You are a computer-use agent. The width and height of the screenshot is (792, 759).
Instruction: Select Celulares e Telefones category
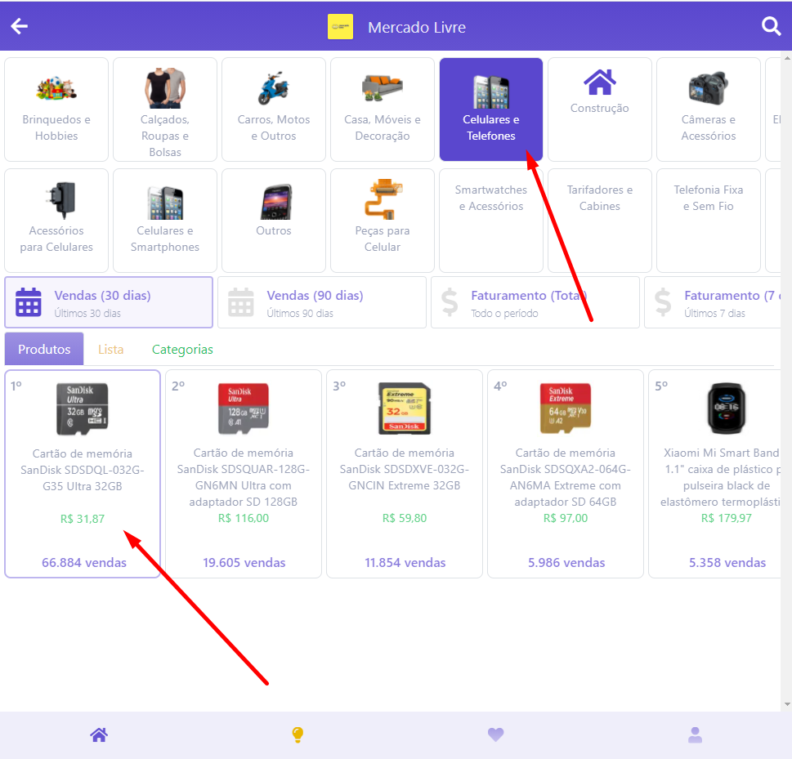tap(491, 109)
